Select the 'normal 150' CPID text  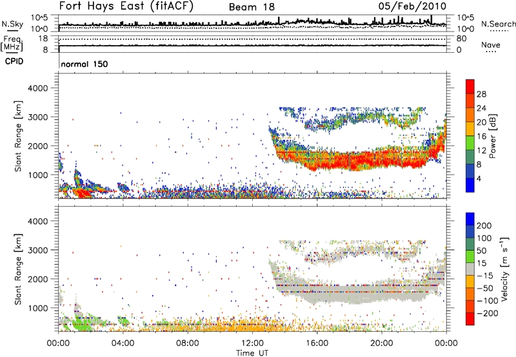[84, 64]
